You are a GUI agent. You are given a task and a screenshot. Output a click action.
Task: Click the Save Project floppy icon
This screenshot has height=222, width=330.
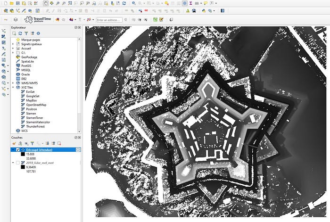17,3
